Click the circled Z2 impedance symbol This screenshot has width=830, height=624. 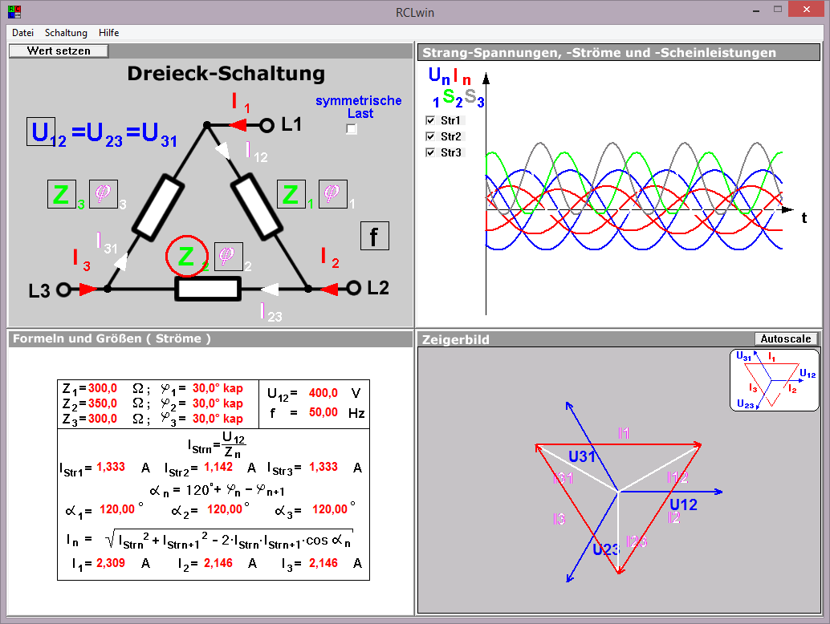tap(186, 257)
